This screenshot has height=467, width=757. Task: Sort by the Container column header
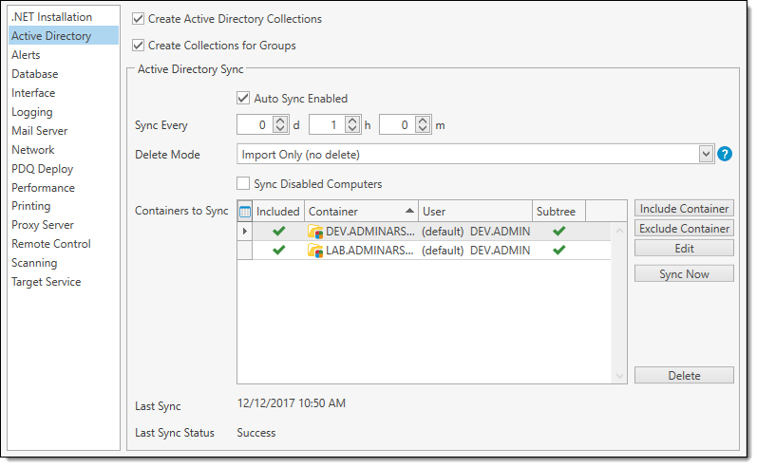[x=361, y=212]
